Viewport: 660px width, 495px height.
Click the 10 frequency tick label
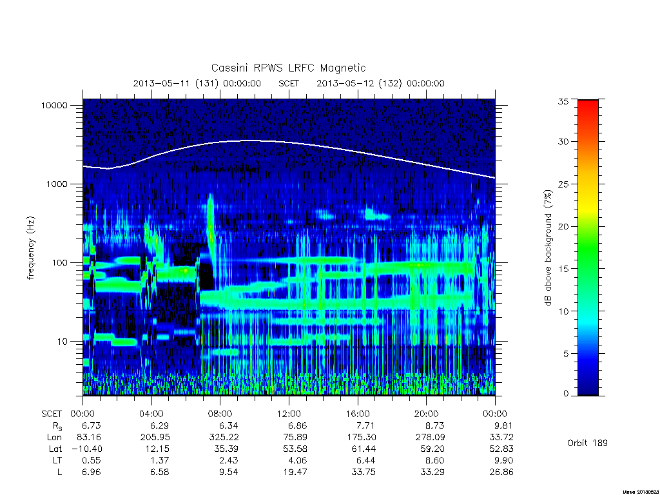click(63, 342)
